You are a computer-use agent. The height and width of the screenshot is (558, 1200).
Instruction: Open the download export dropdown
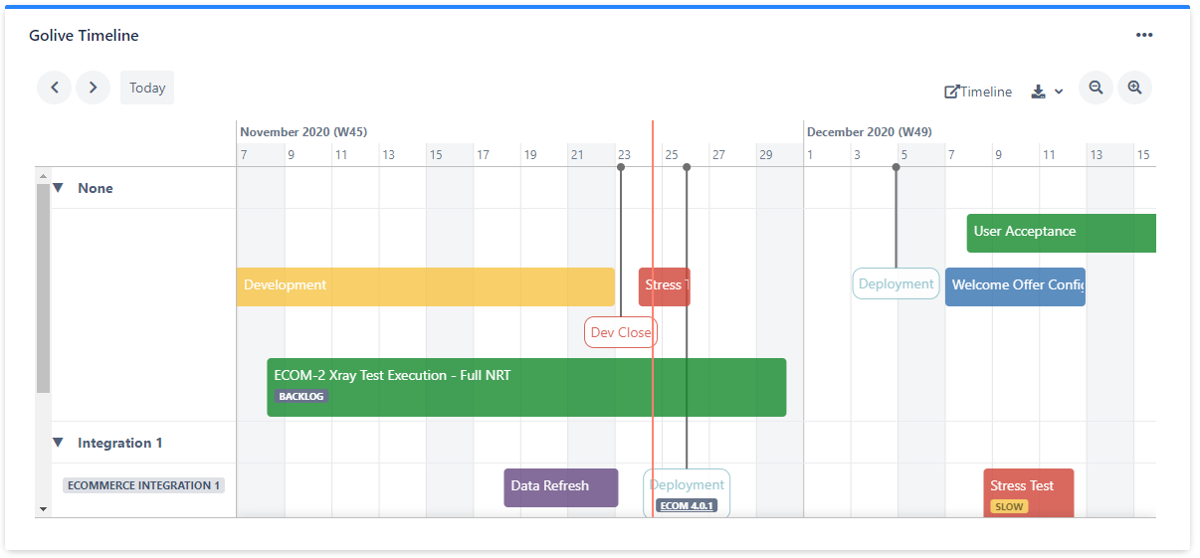pos(1047,92)
